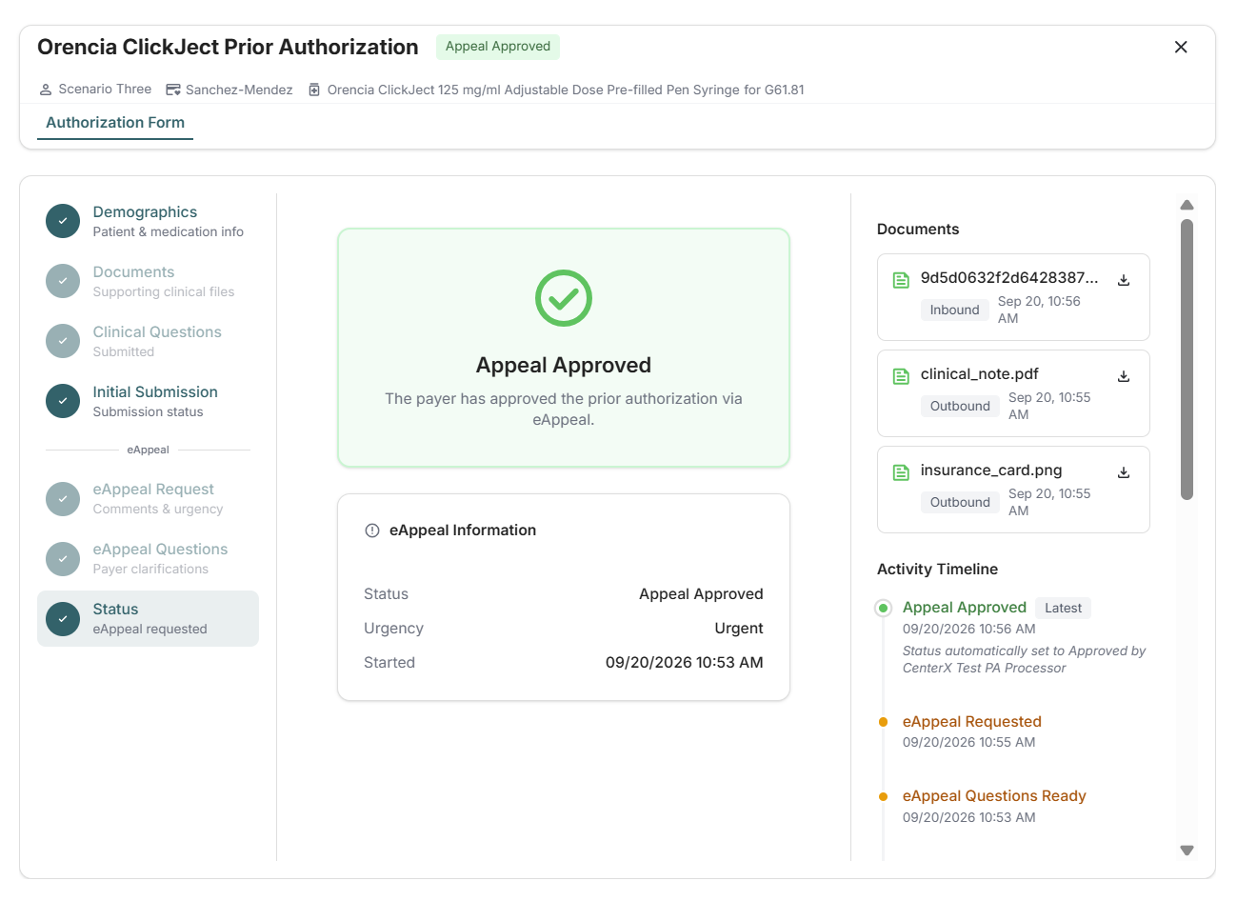Select the eAppeal Questions Ready timeline entry
Image resolution: width=1237 pixels, height=901 pixels.
[994, 796]
